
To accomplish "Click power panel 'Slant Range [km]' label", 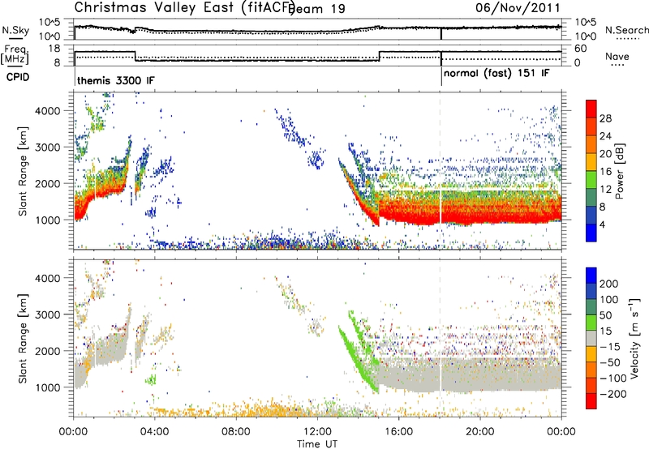I will click(x=23, y=171).
